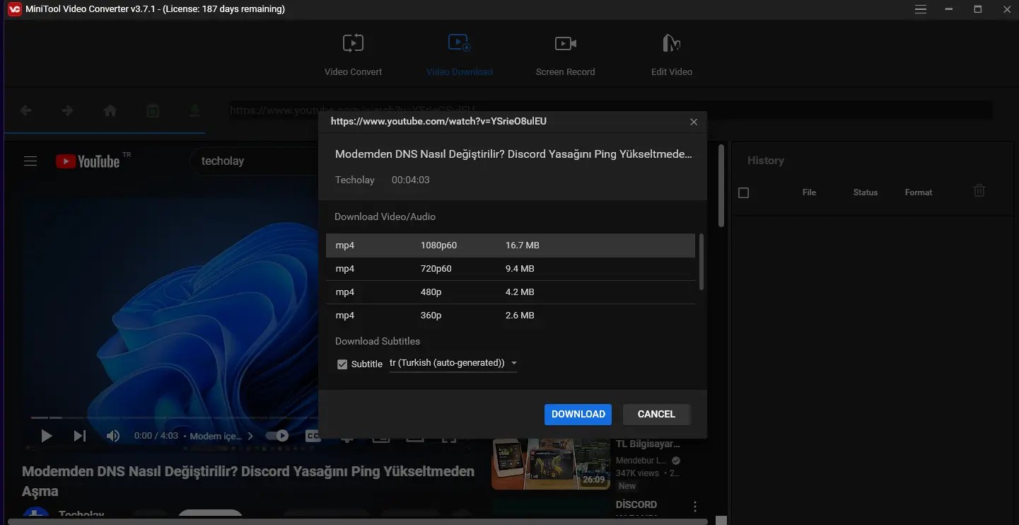Open the options menu for the DİSCORD video
The height and width of the screenshot is (525, 1019).
point(695,507)
